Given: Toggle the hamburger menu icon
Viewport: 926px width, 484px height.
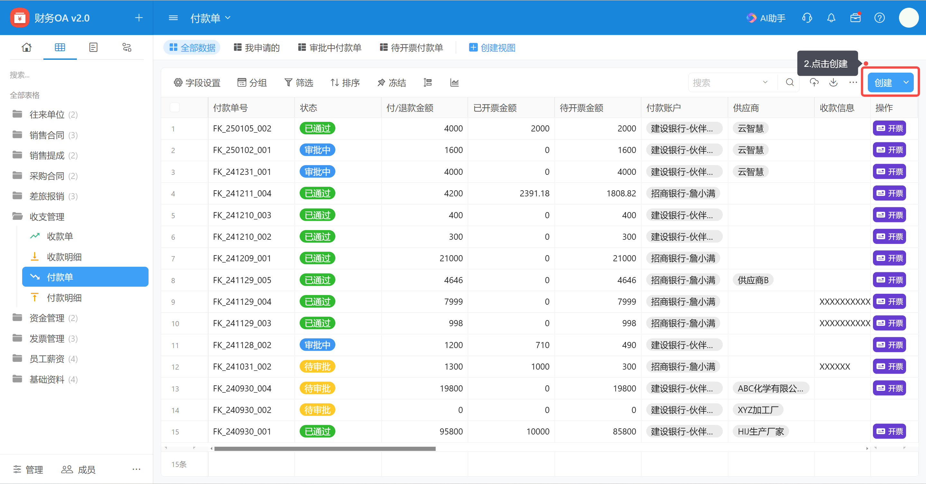Looking at the screenshot, I should coord(173,18).
